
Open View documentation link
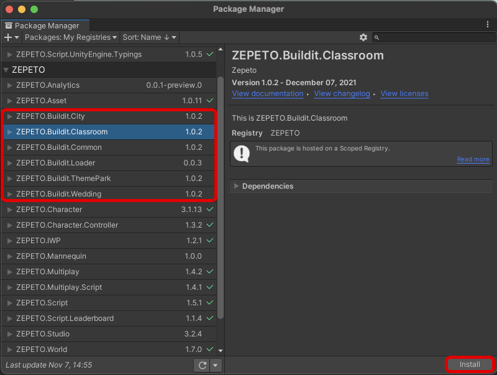coord(268,94)
